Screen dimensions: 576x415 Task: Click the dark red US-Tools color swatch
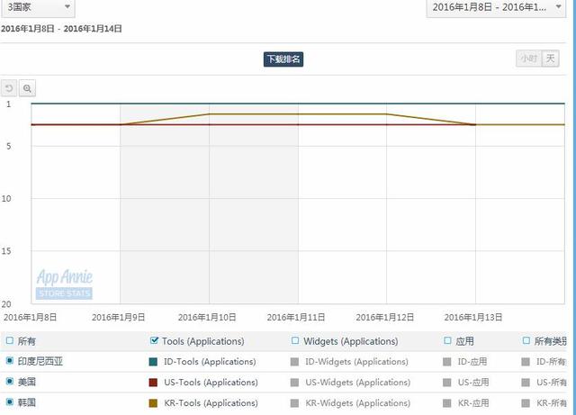(x=153, y=383)
